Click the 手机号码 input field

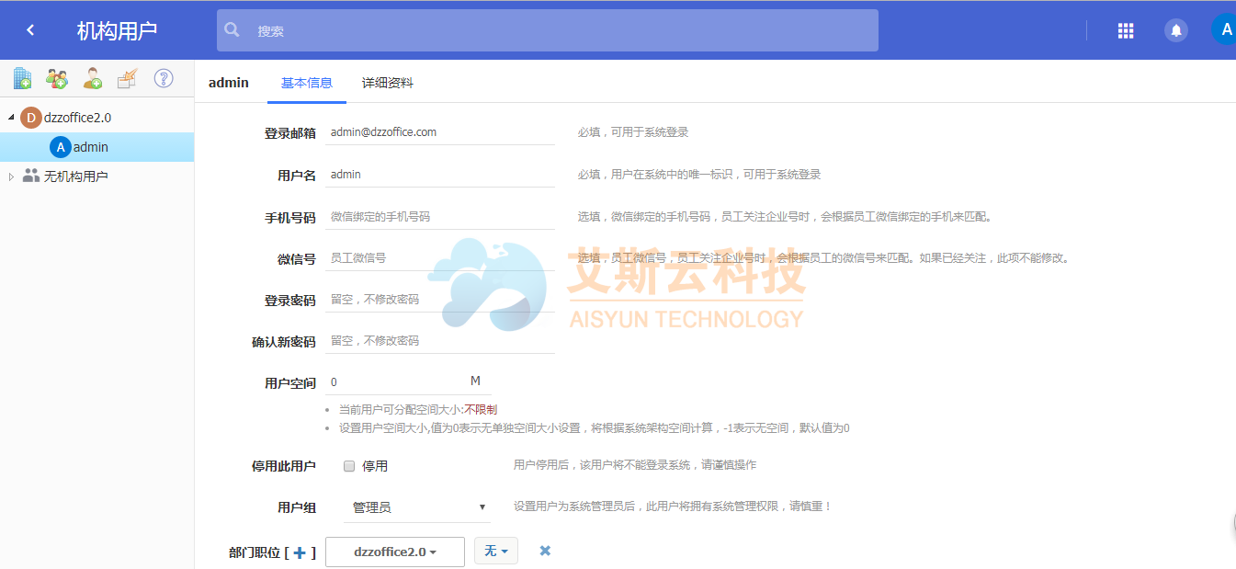[x=439, y=217]
